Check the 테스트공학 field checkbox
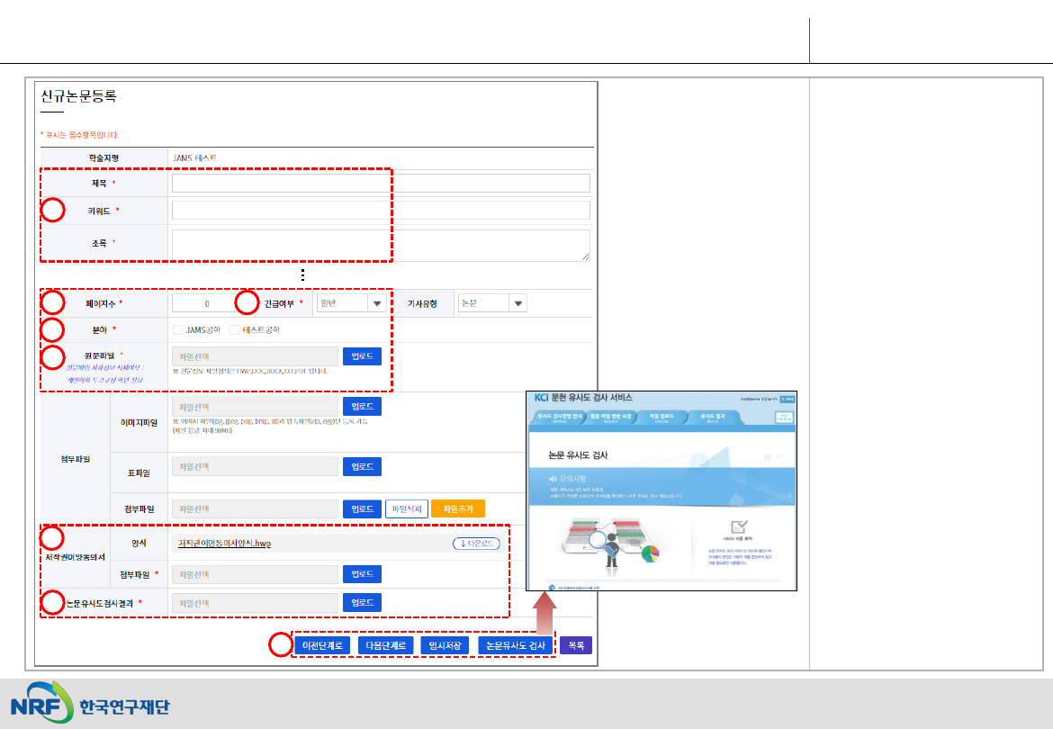Screen dimensions: 1053x729 235,329
